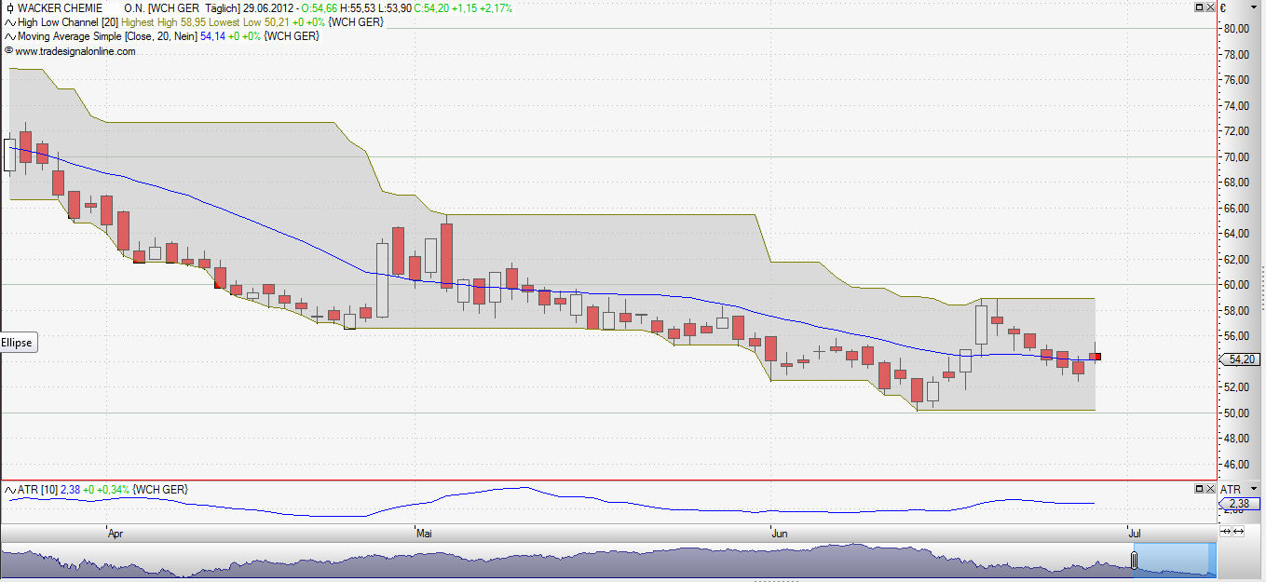Maximize the ATR indicator pane
The height and width of the screenshot is (582, 1266).
click(x=1199, y=488)
